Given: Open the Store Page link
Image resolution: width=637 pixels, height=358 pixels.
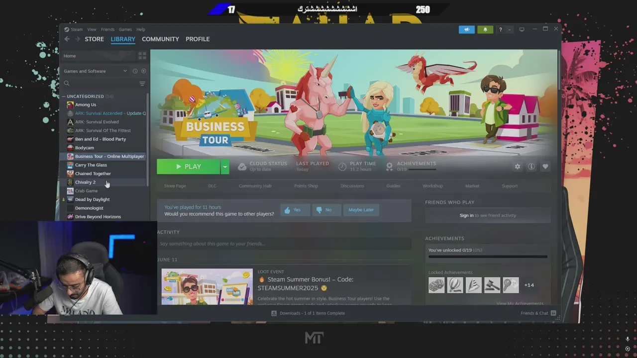Looking at the screenshot, I should coord(175,186).
